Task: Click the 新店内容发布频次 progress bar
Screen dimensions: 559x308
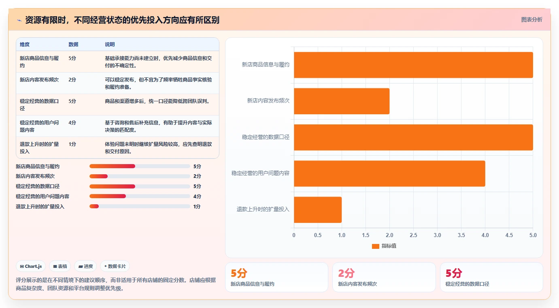Action: (x=140, y=176)
